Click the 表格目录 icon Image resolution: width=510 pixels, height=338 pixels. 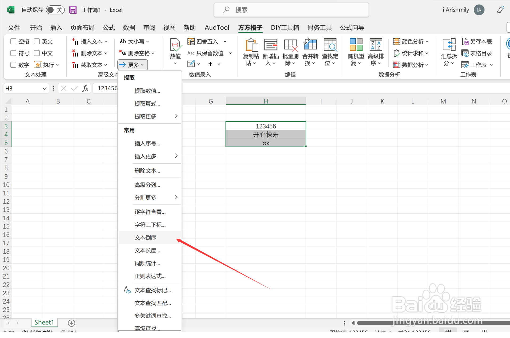pos(465,53)
